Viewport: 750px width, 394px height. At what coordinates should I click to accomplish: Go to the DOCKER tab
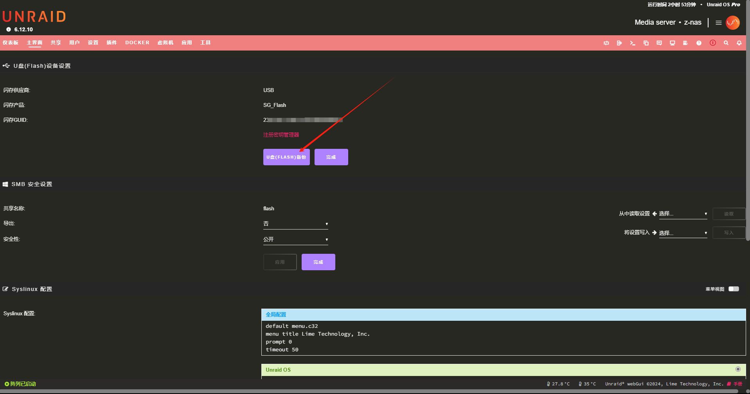pos(137,43)
